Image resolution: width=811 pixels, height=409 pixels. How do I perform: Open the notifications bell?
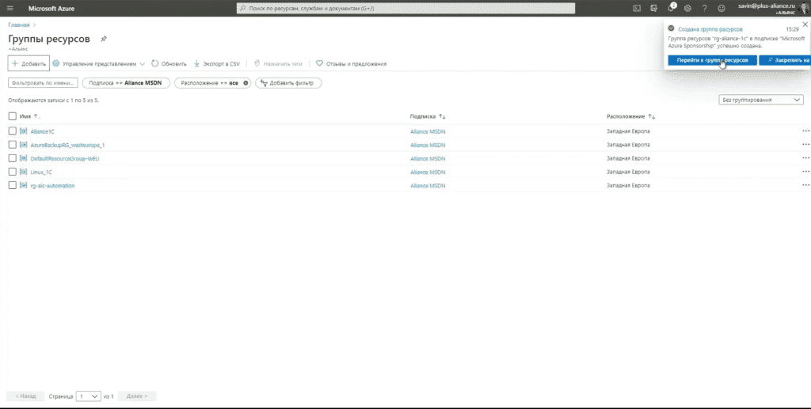tap(671, 8)
